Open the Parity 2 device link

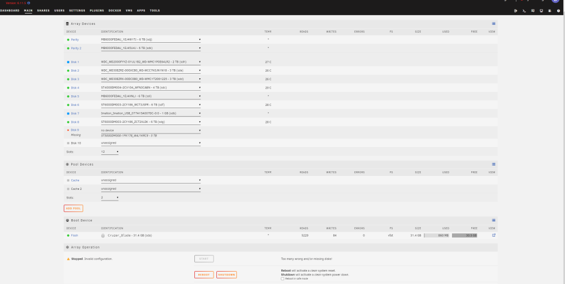click(x=76, y=48)
